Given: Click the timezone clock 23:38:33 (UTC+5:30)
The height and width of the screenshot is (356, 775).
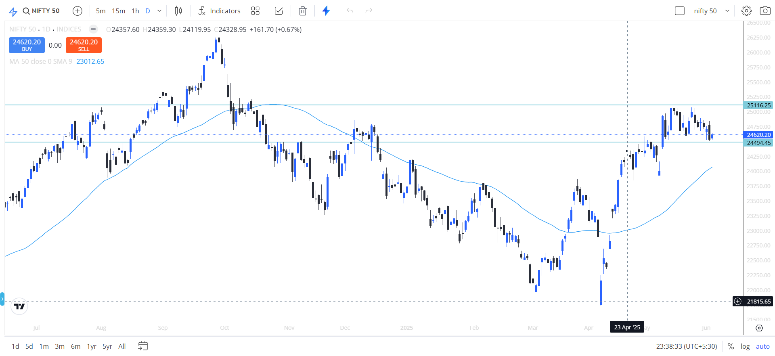Looking at the screenshot, I should click(x=687, y=346).
